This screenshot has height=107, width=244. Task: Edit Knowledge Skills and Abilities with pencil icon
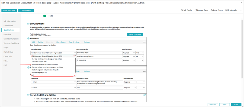145,95
